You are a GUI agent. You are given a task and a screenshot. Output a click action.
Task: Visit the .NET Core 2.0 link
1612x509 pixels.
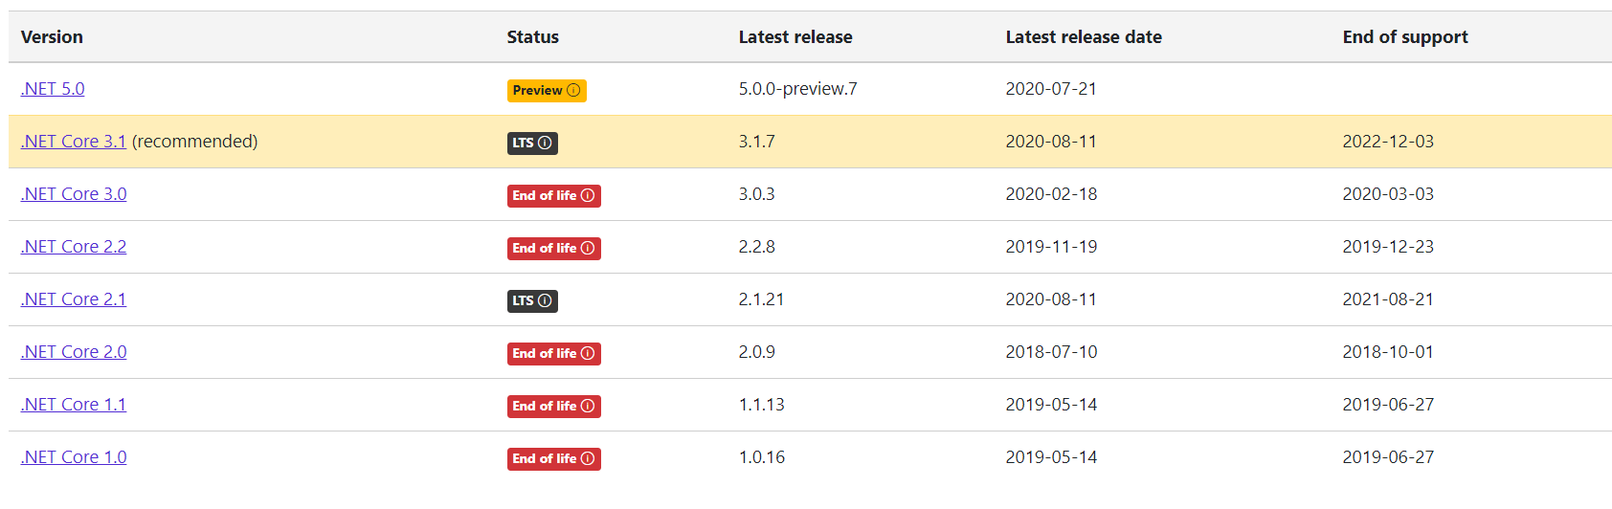pyautogui.click(x=74, y=352)
